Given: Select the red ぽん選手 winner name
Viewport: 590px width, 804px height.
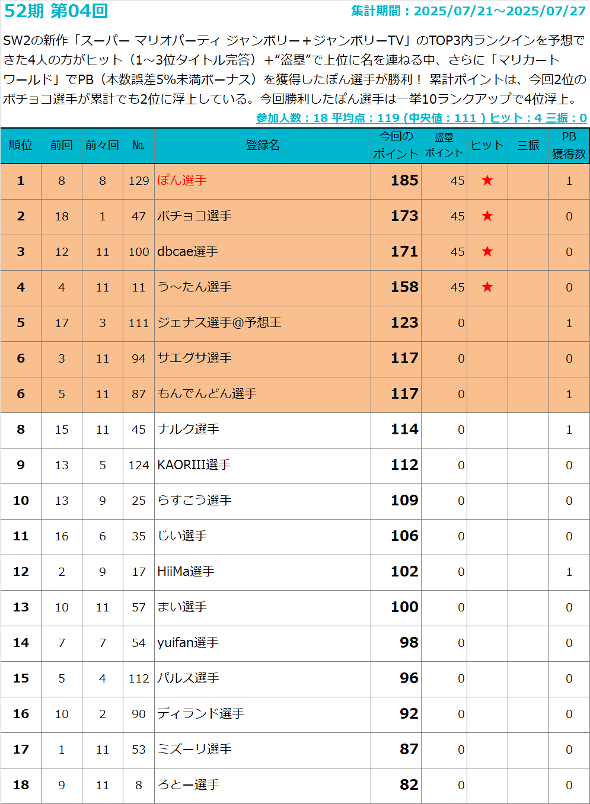Looking at the screenshot, I should point(182,181).
